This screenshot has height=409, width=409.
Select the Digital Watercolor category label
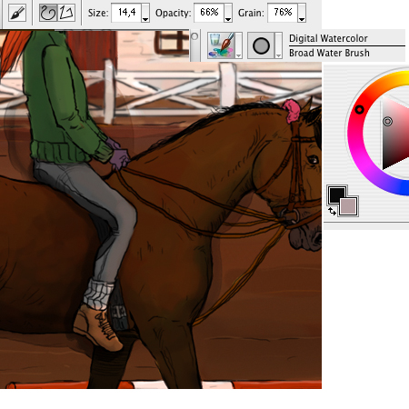[x=328, y=38]
